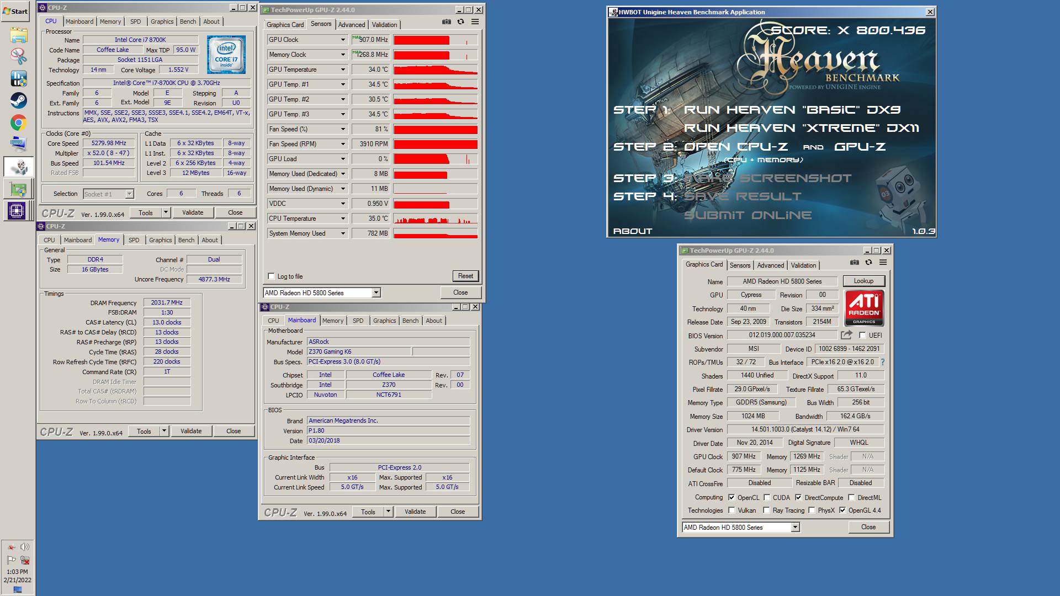Click the ATI Radeon graphics logo
1060x596 pixels.
(864, 308)
